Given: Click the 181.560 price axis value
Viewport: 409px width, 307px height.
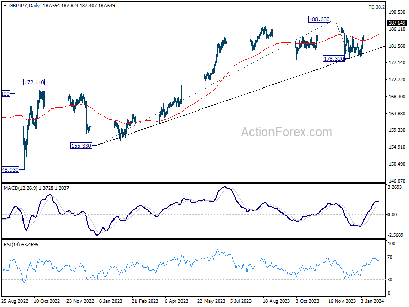Looking at the screenshot, I should (x=397, y=46).
